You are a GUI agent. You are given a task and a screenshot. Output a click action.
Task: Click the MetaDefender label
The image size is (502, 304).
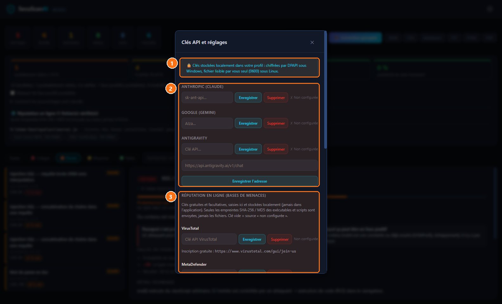[x=194, y=264]
